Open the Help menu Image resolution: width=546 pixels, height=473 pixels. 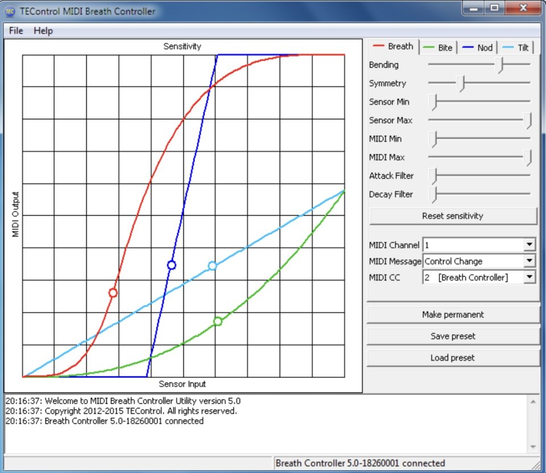[43, 31]
